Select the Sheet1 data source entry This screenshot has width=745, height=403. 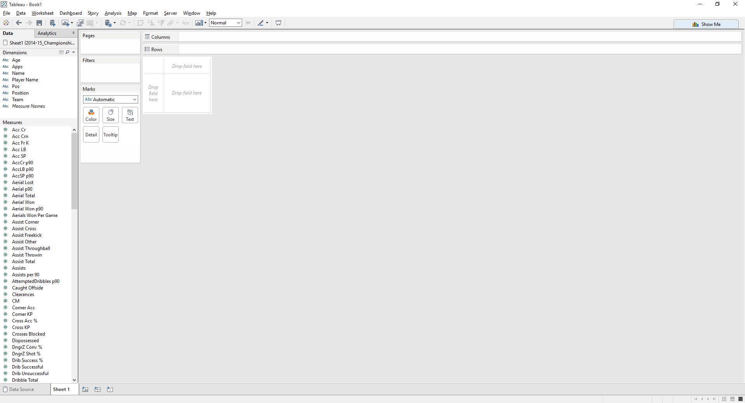point(39,43)
